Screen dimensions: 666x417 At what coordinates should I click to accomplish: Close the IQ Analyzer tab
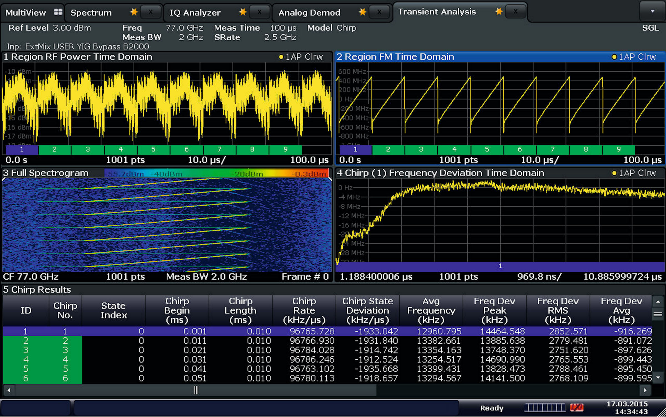pyautogui.click(x=259, y=12)
